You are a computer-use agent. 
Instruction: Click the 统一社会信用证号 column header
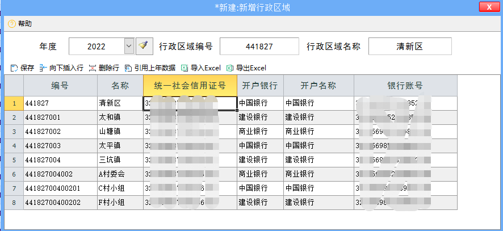pyautogui.click(x=190, y=86)
